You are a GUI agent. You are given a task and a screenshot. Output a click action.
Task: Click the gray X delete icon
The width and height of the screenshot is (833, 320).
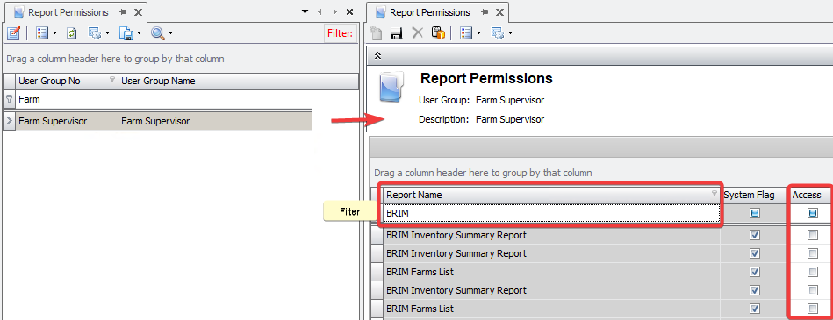(418, 33)
